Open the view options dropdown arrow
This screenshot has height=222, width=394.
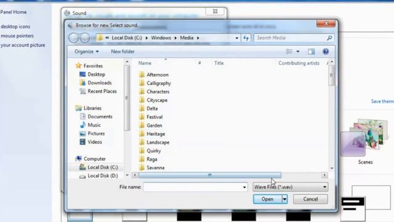pyautogui.click(x=298, y=52)
